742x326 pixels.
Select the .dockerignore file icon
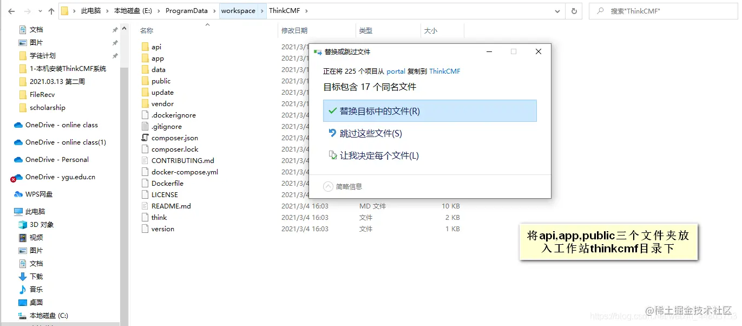pyautogui.click(x=145, y=115)
